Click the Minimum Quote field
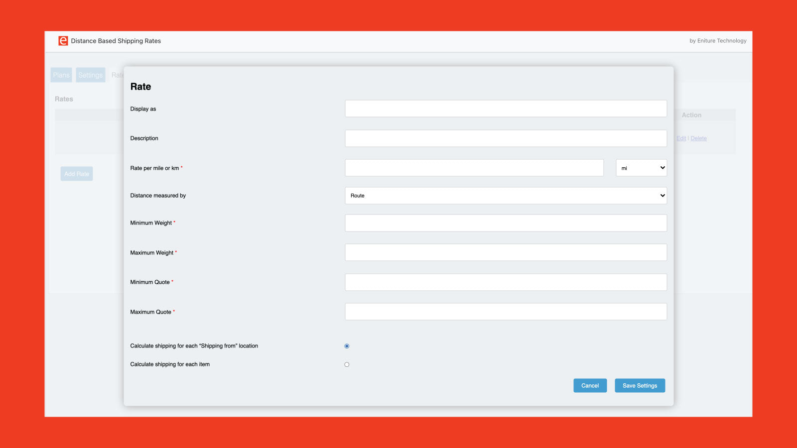This screenshot has height=448, width=797. click(506, 282)
